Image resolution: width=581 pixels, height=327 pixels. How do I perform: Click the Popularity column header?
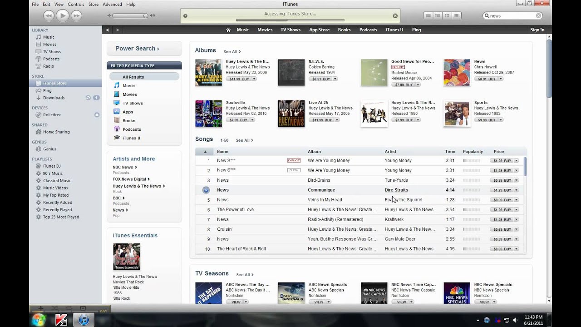(473, 152)
